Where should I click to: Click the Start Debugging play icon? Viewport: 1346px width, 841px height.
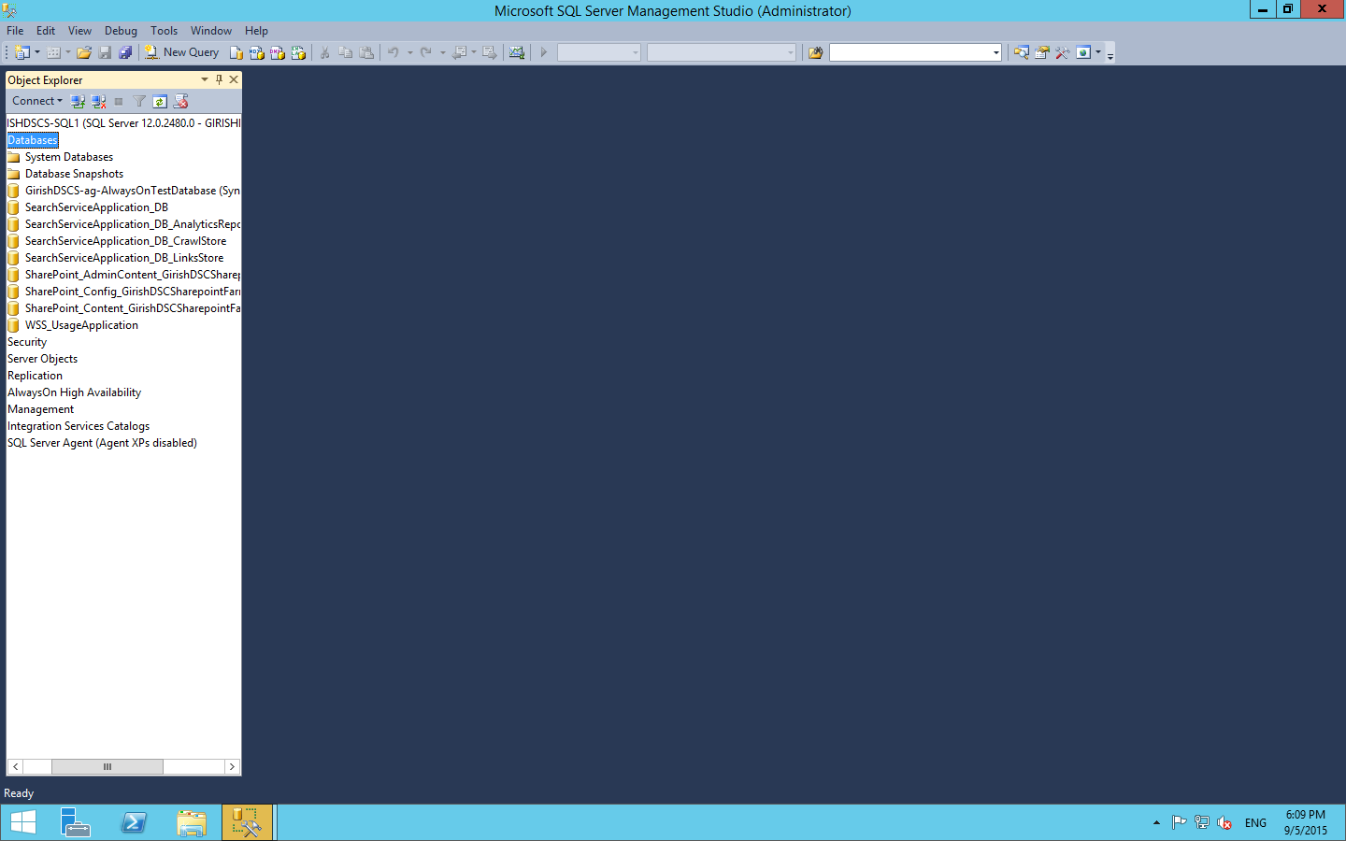pos(543,52)
